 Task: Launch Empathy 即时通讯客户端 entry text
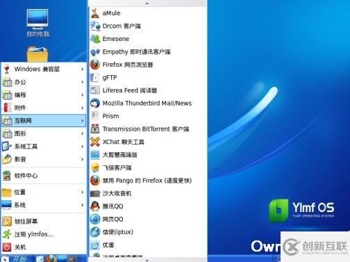coord(137,51)
